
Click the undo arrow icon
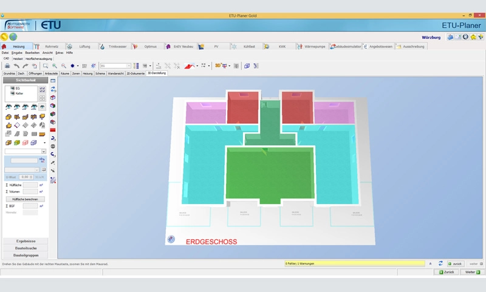(16, 66)
